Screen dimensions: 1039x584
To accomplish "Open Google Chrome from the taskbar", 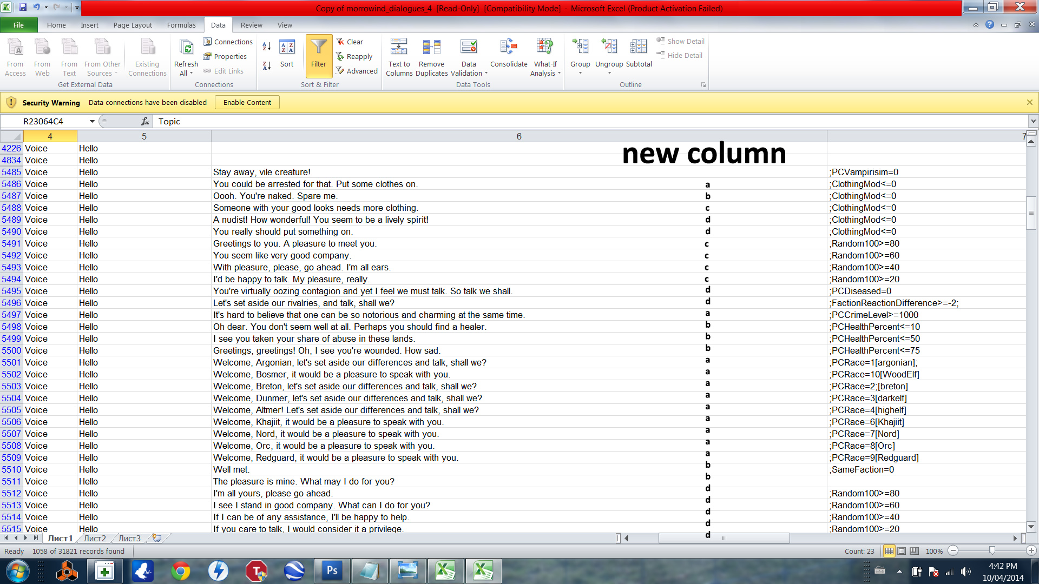I will (180, 570).
